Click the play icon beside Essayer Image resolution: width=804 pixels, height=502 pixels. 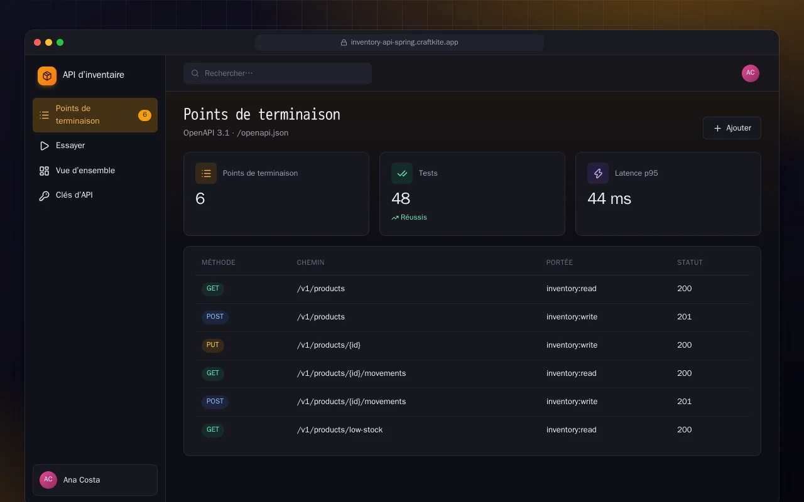point(44,146)
